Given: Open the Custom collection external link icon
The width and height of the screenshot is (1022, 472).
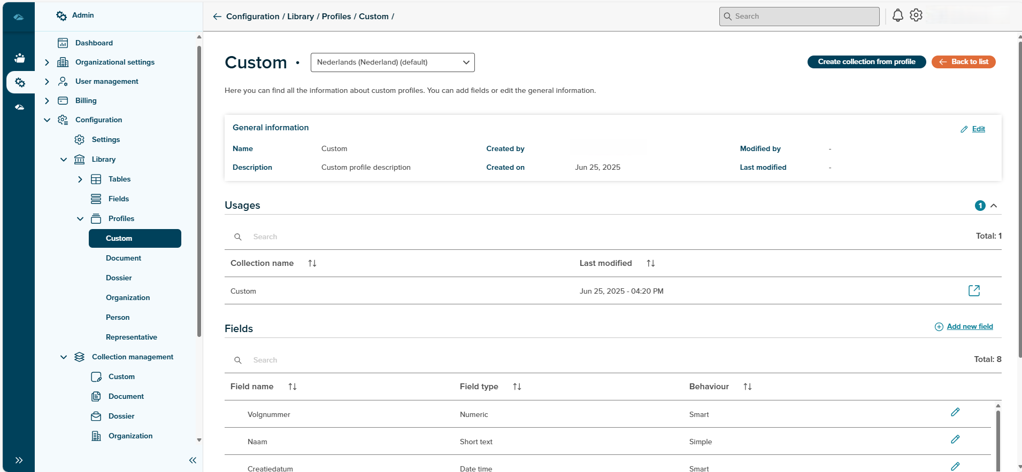Looking at the screenshot, I should pos(974,290).
